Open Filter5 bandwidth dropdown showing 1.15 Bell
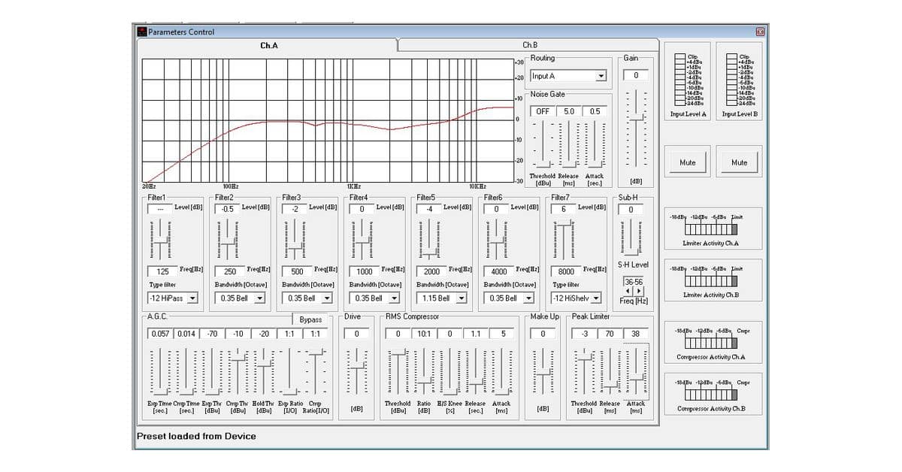Viewport: 902px width, 472px height. tap(462, 298)
